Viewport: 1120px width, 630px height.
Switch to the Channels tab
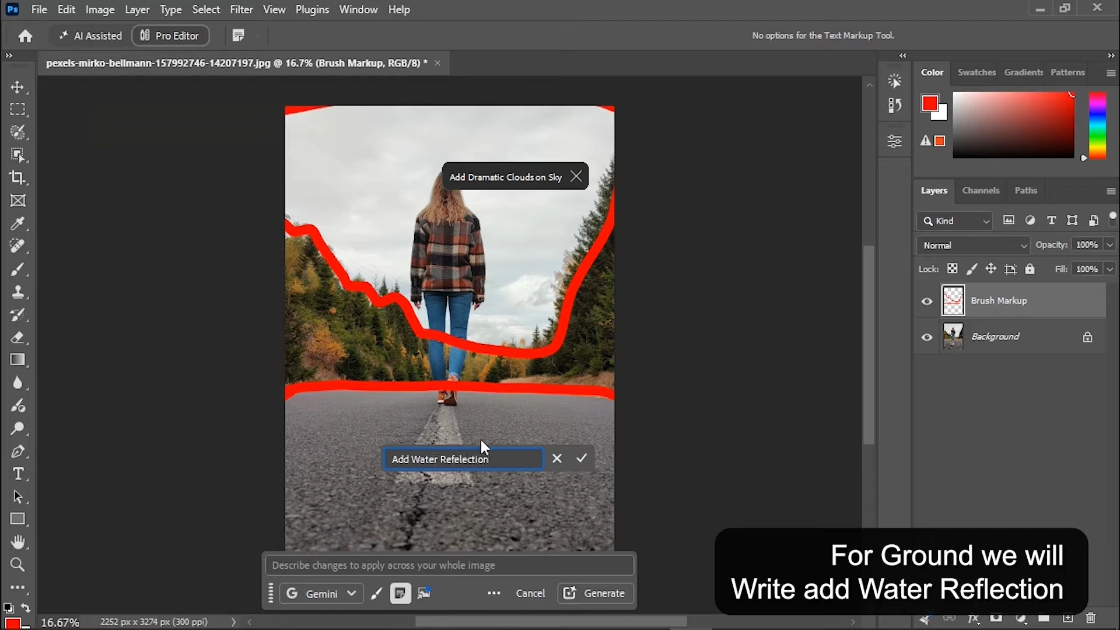pyautogui.click(x=981, y=191)
